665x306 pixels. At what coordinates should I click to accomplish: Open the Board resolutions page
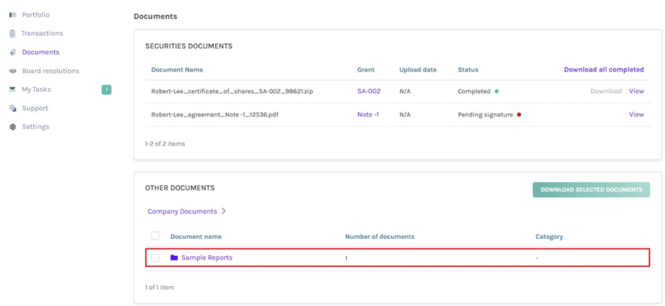pos(50,71)
